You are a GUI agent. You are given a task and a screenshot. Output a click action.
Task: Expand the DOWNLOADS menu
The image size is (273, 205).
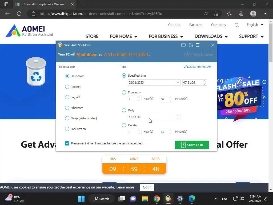[211, 36]
